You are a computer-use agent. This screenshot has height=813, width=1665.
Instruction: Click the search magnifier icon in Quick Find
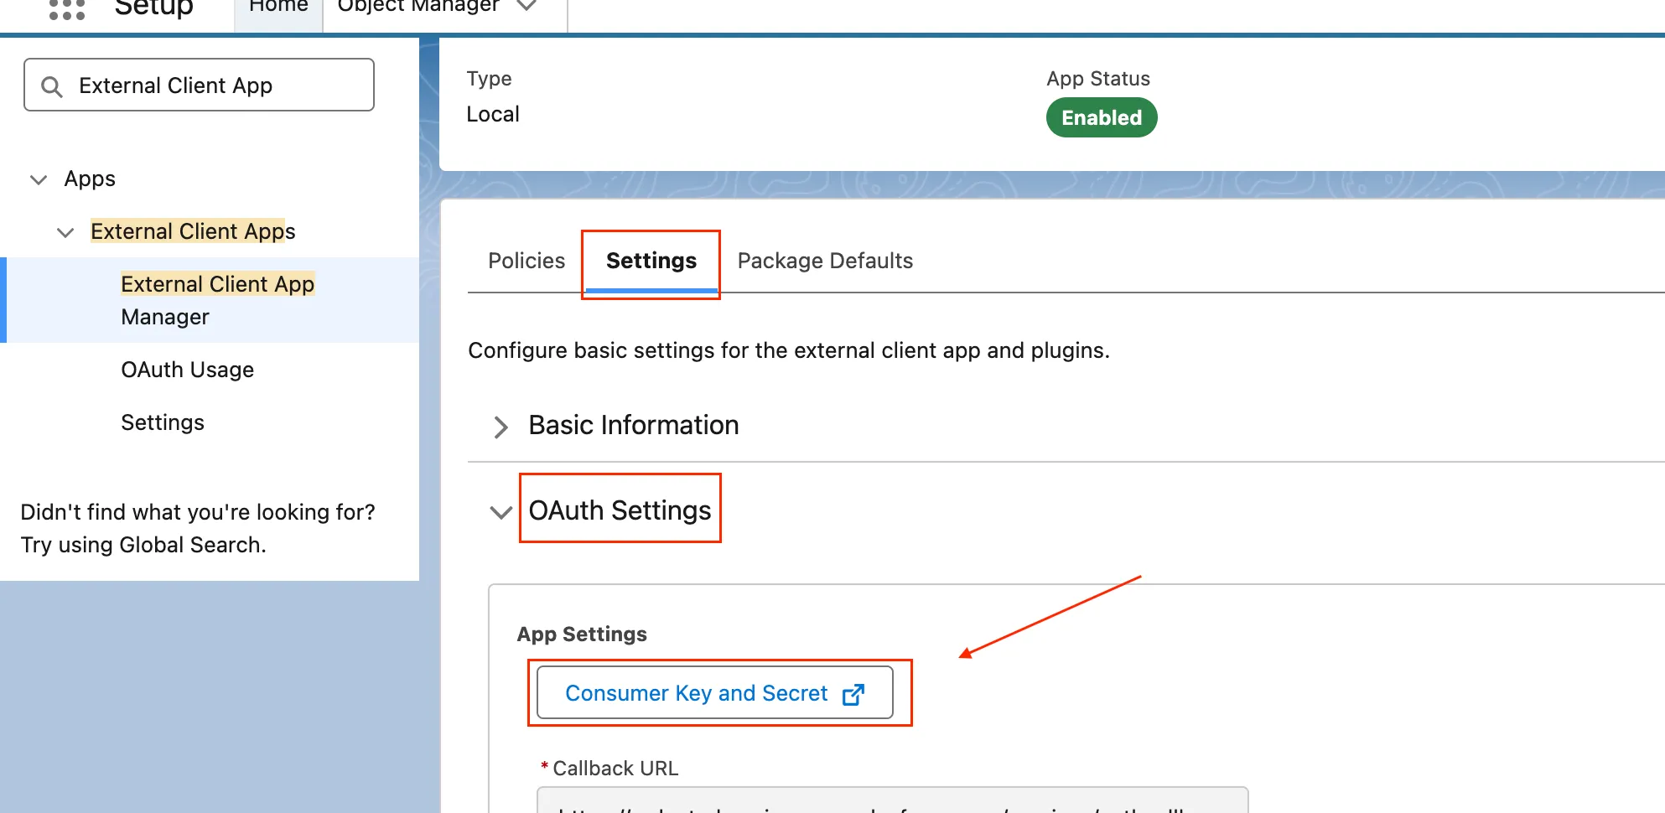coord(52,86)
